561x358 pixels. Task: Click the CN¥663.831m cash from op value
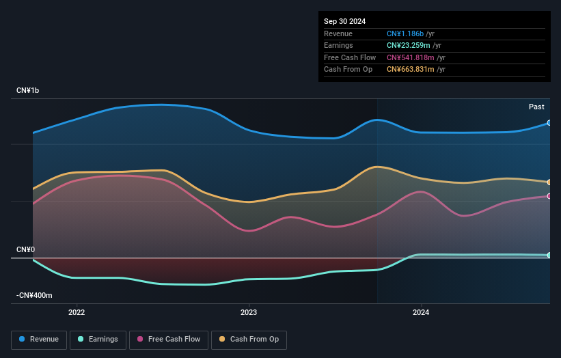click(x=411, y=70)
